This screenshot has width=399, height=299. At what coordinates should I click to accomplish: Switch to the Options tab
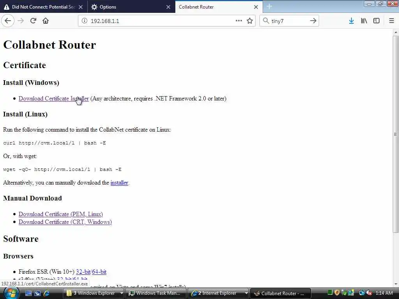click(131, 7)
